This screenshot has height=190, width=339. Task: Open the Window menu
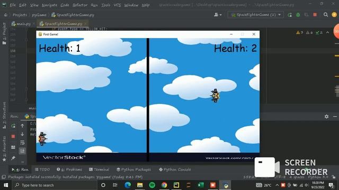point(131,5)
